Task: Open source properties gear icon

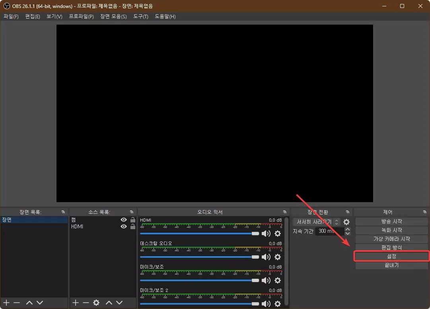Action: click(x=96, y=303)
